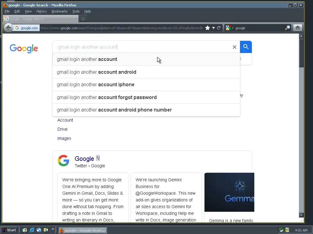This screenshot has width=313, height=234.
Task: Open the Gemma image thumbnail
Action: pos(229,192)
